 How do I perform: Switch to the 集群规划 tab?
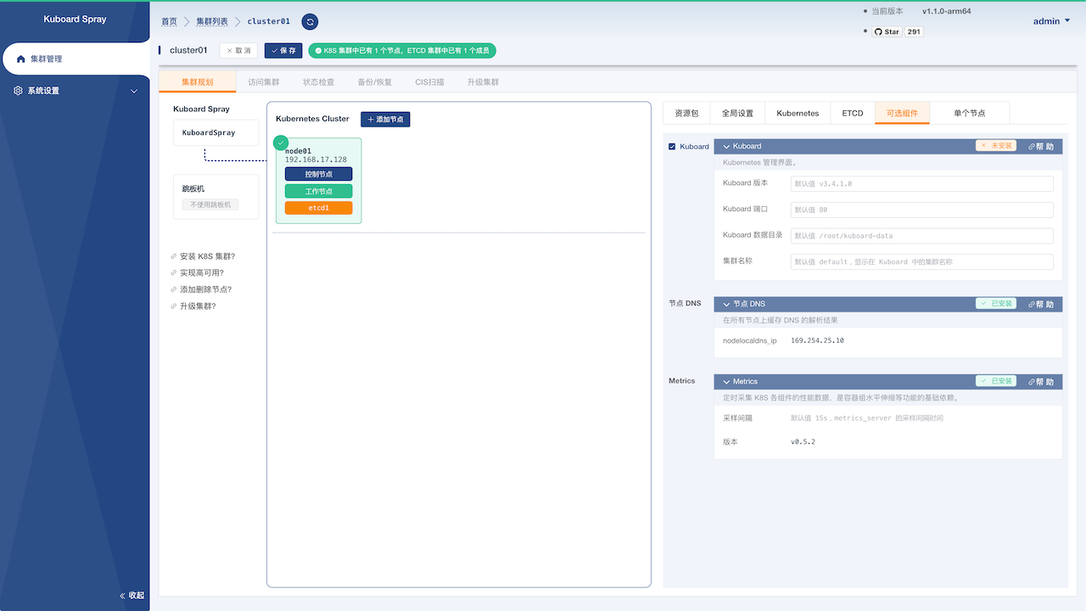click(x=198, y=82)
